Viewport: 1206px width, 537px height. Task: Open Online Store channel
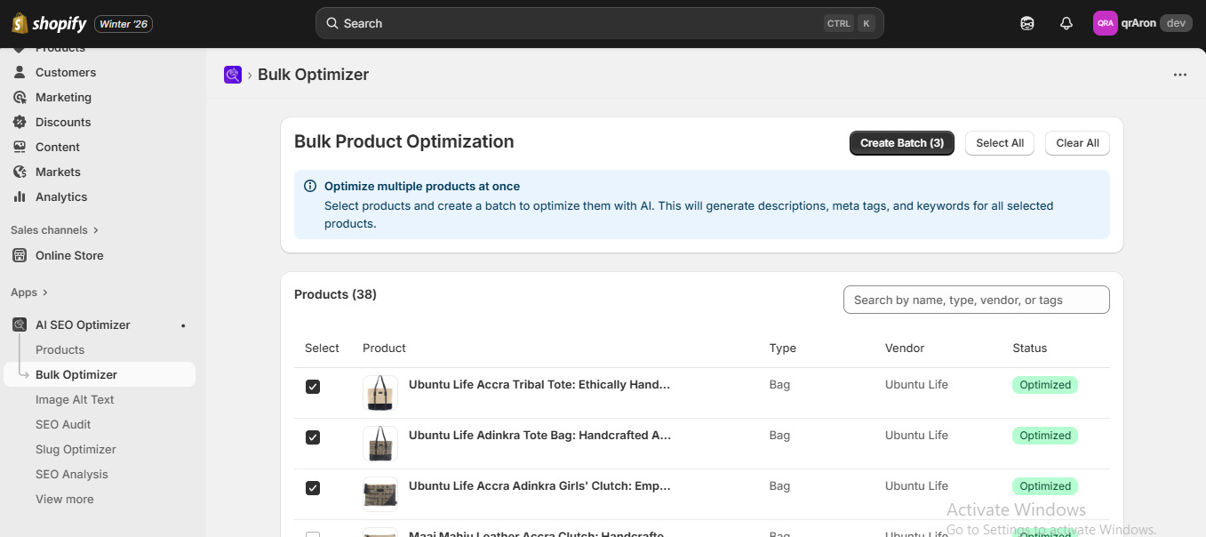pyautogui.click(x=69, y=255)
